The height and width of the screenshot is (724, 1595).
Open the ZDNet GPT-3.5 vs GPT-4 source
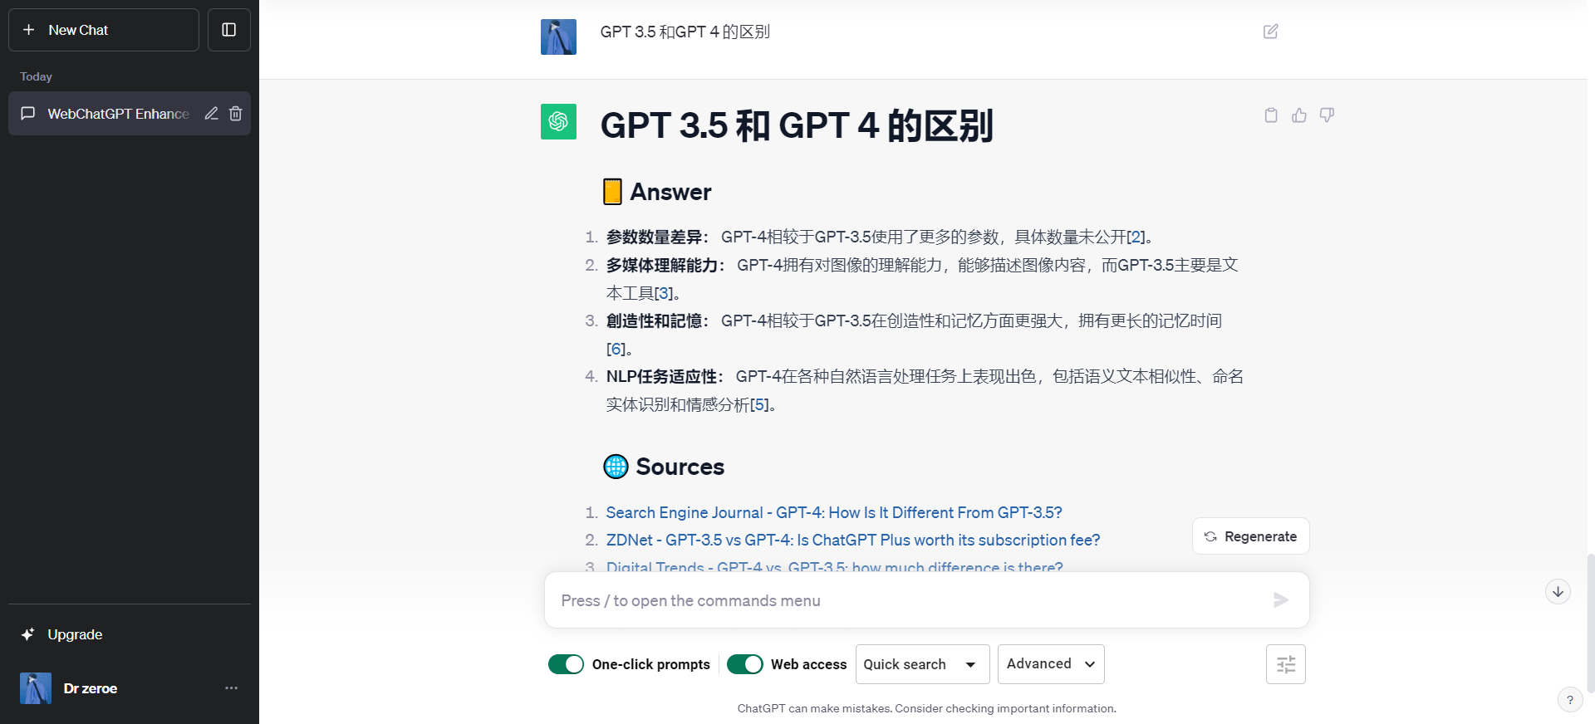click(853, 541)
